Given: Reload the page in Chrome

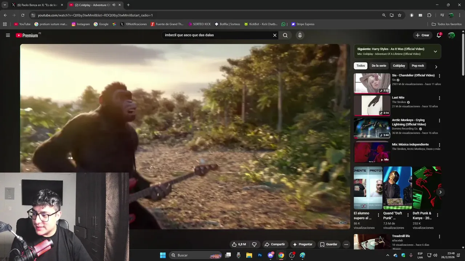Looking at the screenshot, I should point(23,15).
